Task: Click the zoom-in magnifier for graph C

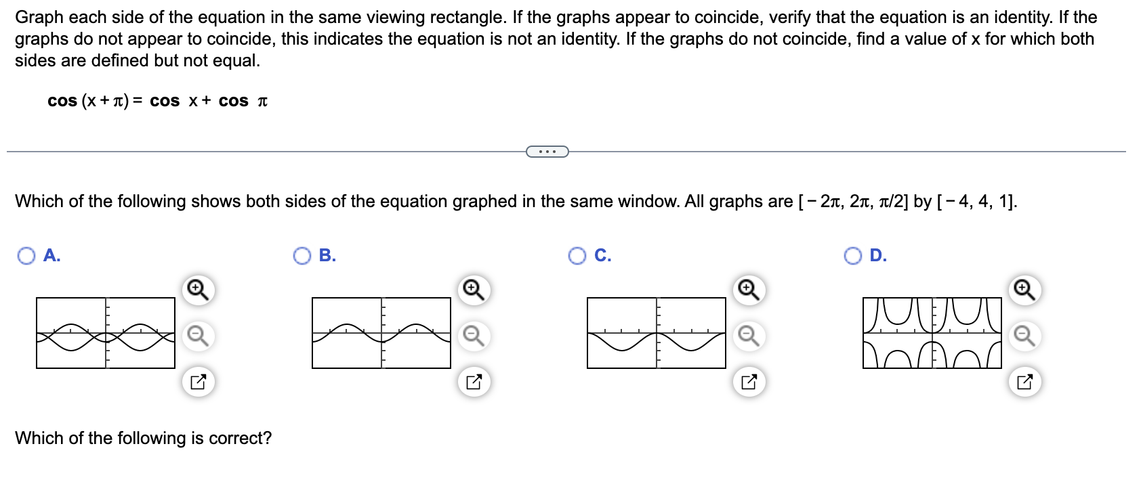Action: coord(747,290)
